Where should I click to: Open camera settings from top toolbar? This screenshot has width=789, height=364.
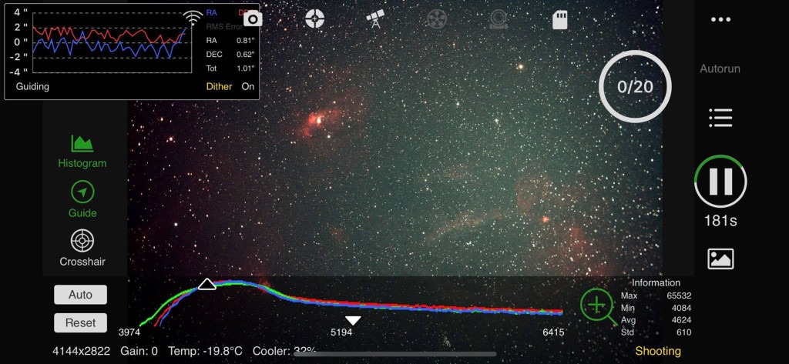[x=253, y=19]
